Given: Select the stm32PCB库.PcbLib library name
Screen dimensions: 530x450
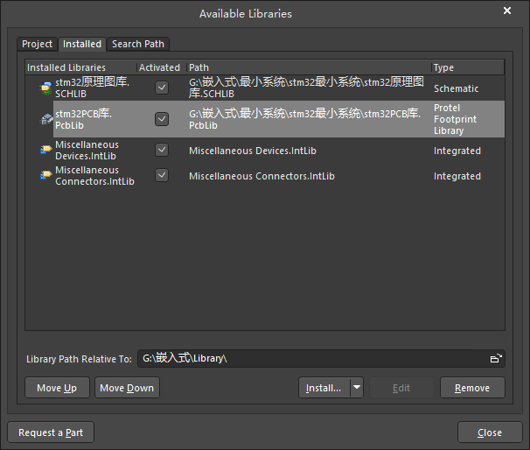Looking at the screenshot, I should [x=83, y=119].
